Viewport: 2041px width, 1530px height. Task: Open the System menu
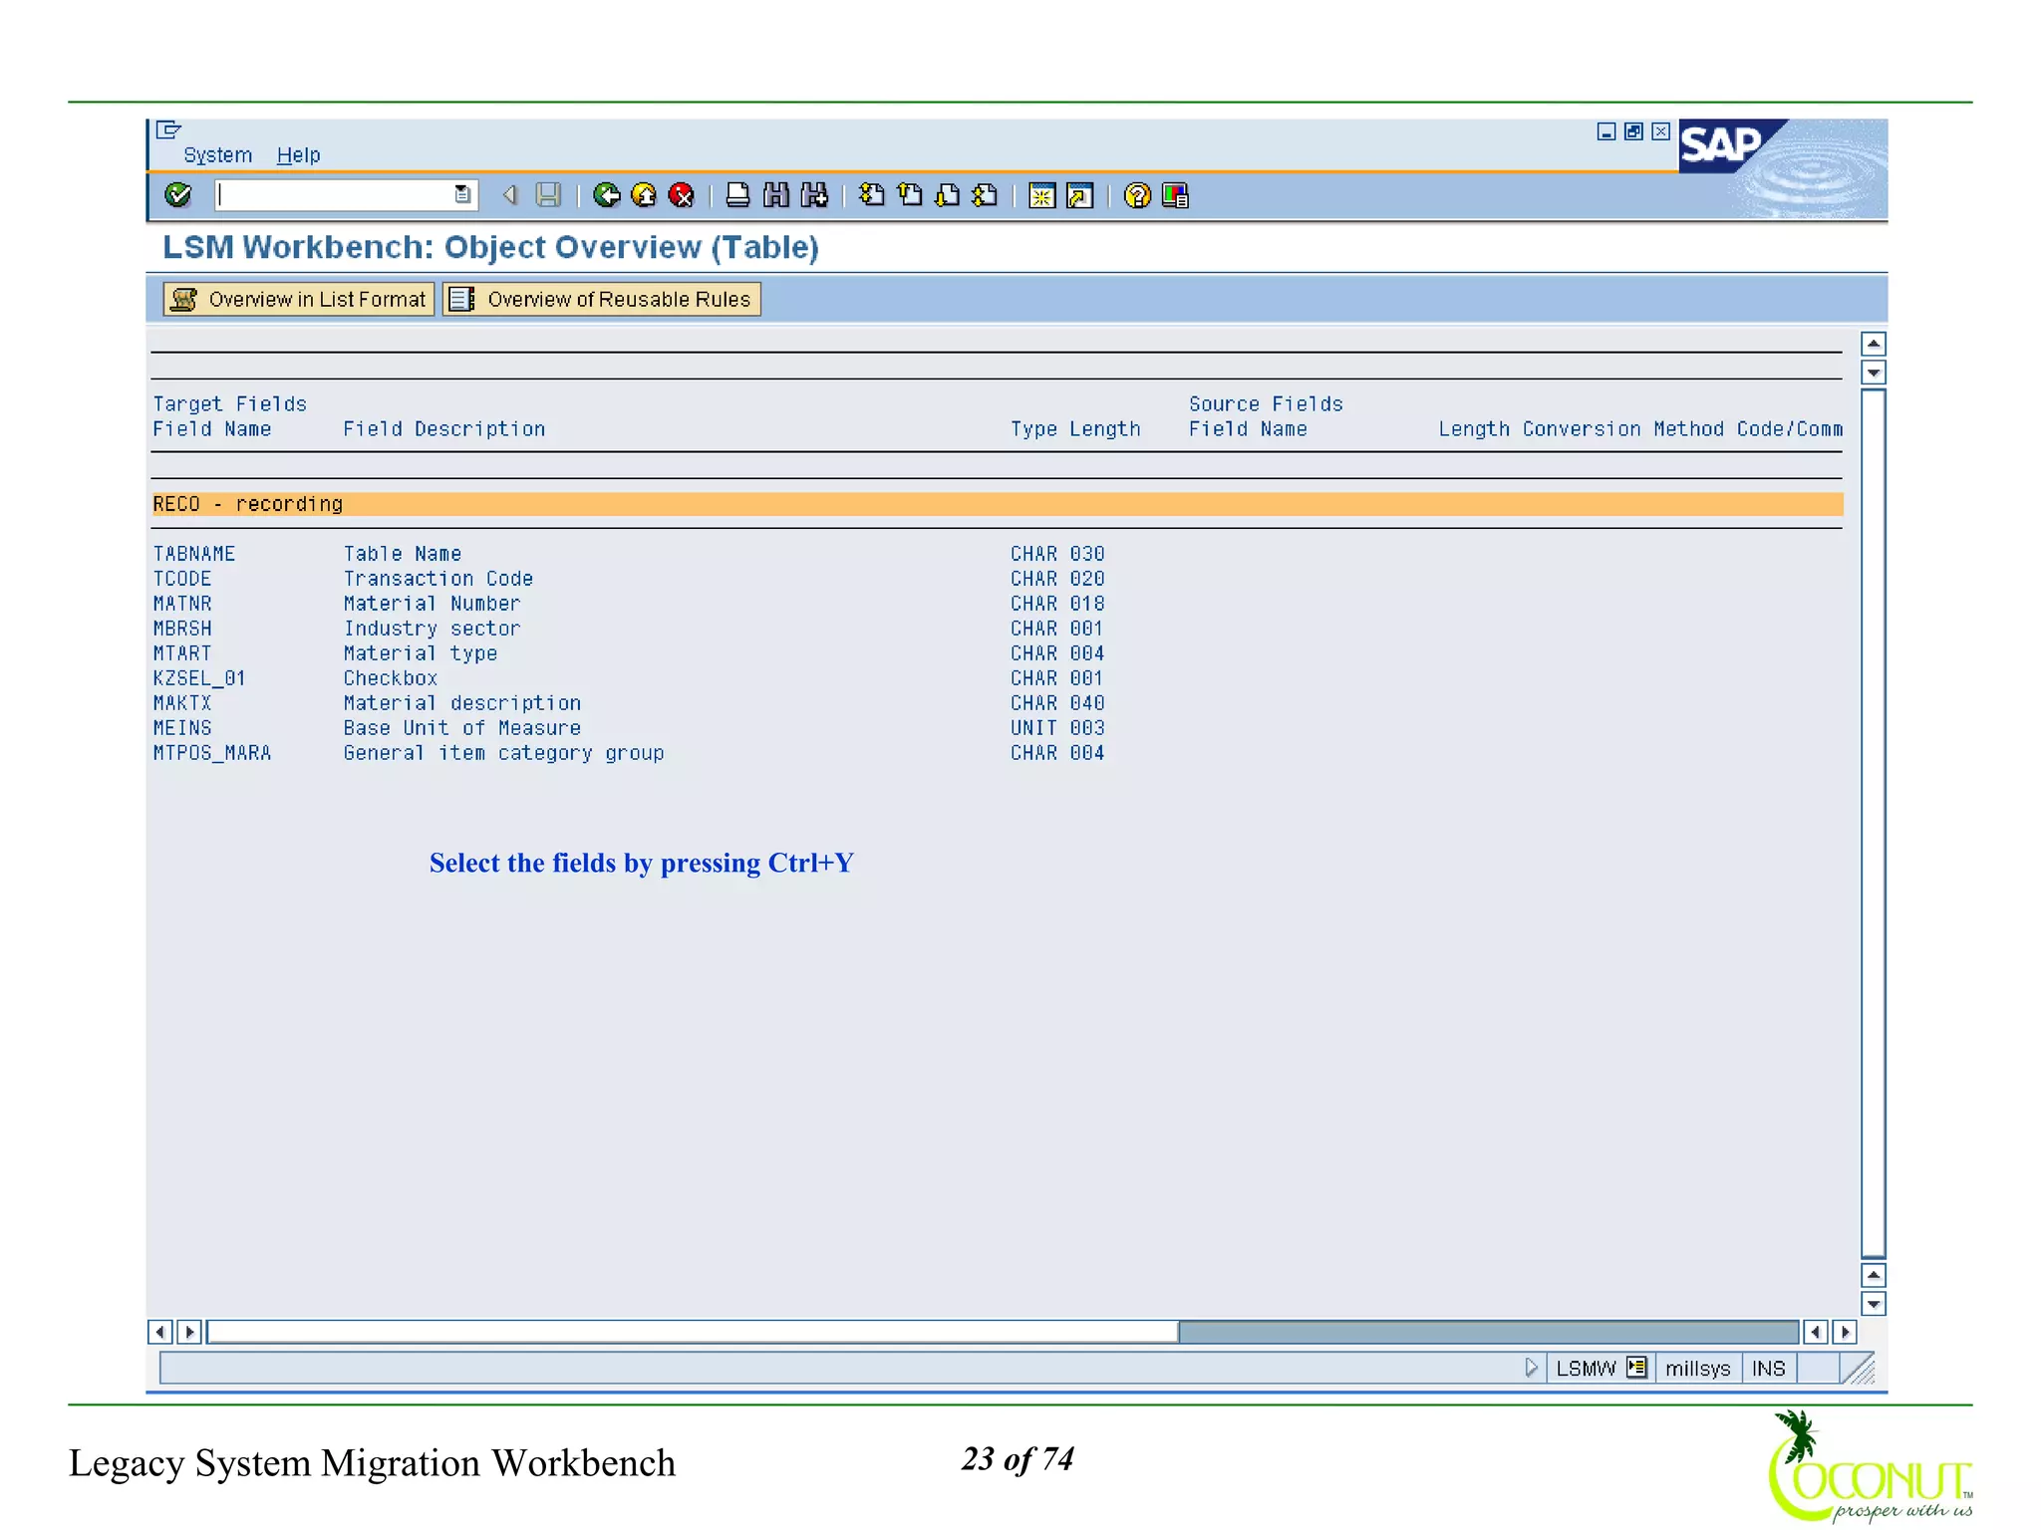point(217,155)
